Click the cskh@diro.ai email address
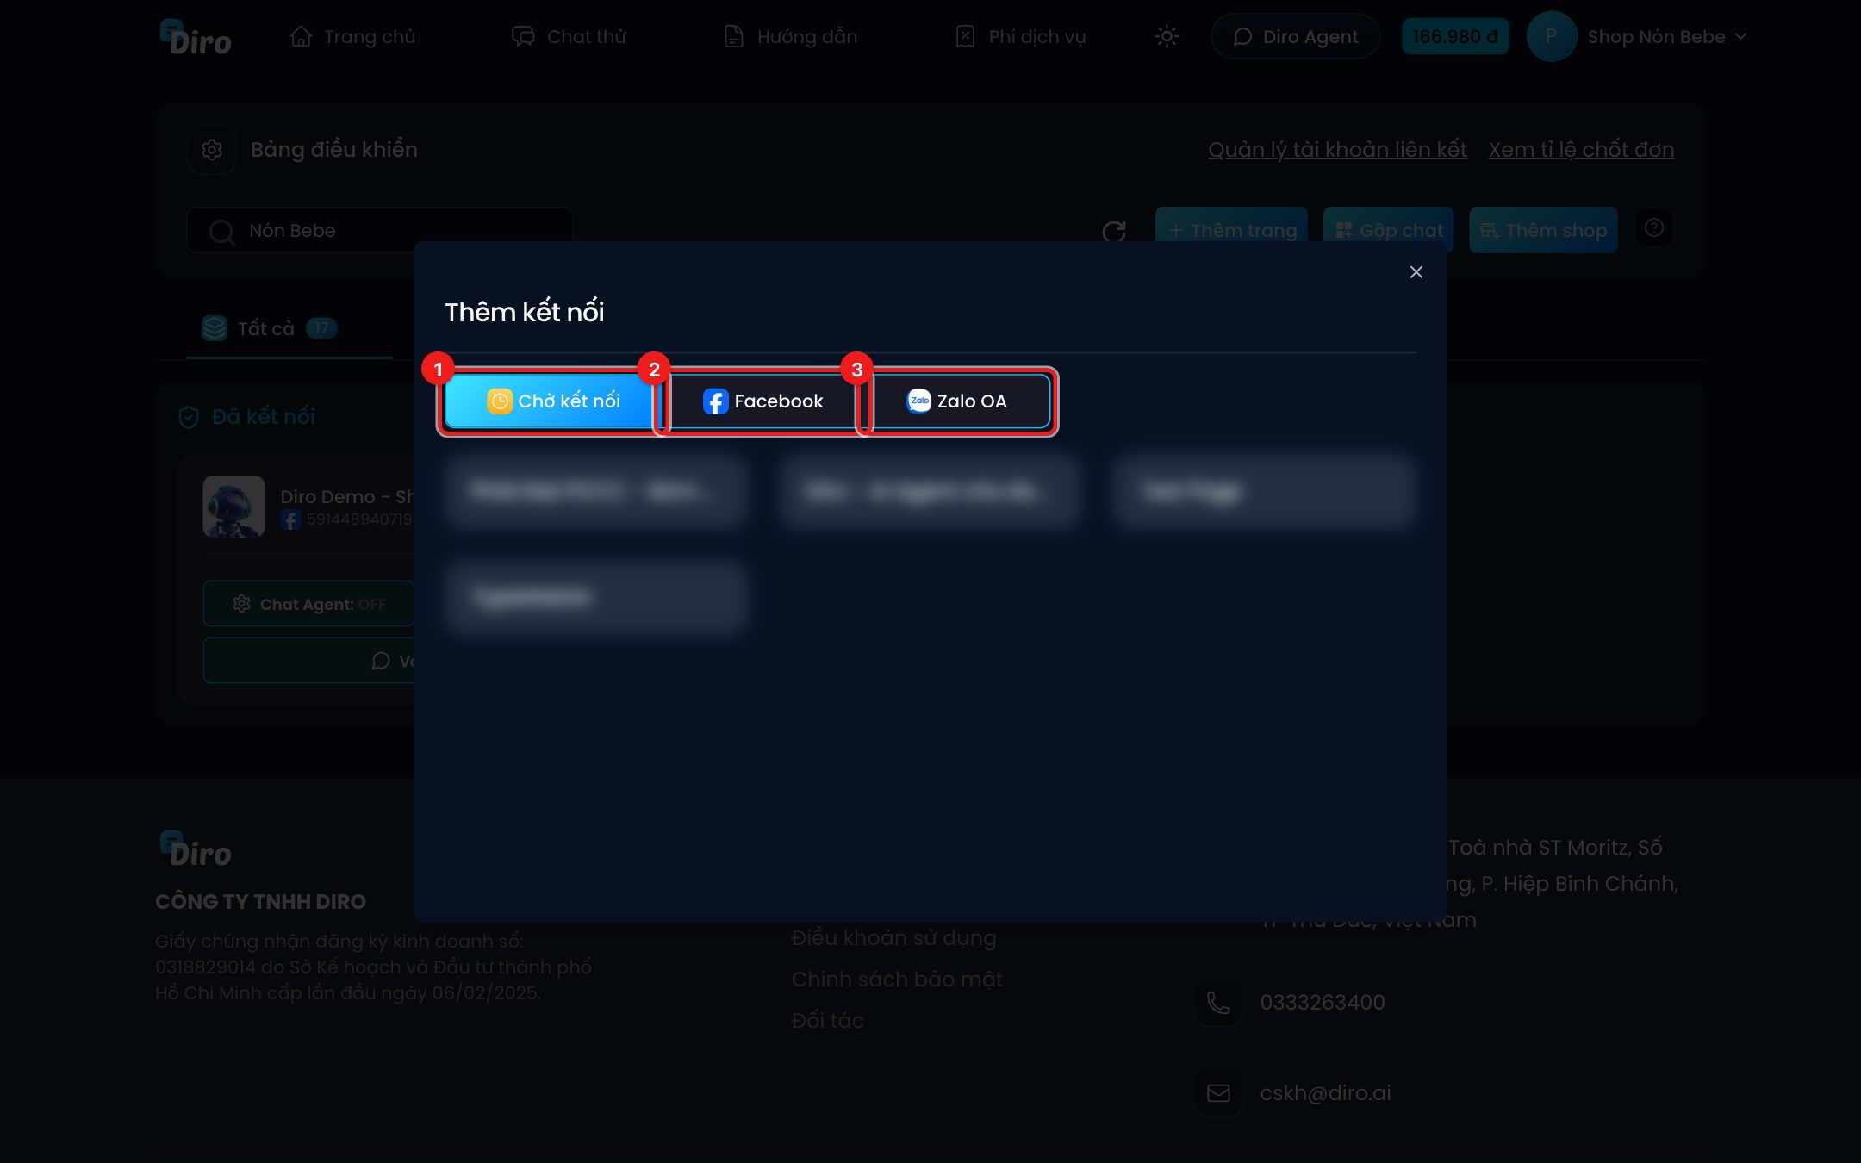 click(x=1325, y=1093)
